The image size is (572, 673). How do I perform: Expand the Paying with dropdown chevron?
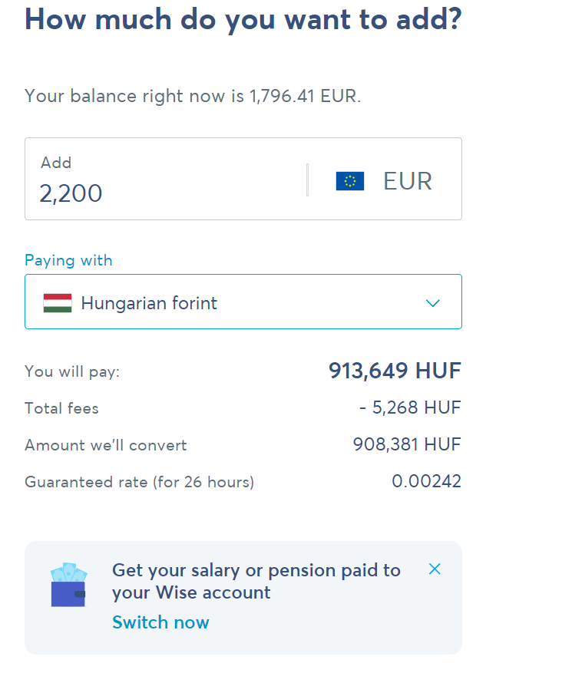pos(432,303)
